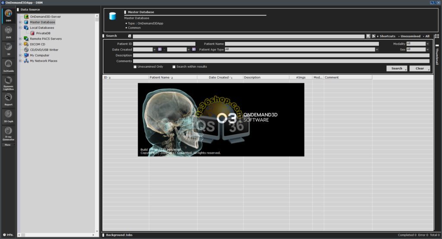Open the 3D module
Image resolution: width=442 pixels, height=239 pixels.
9,49
